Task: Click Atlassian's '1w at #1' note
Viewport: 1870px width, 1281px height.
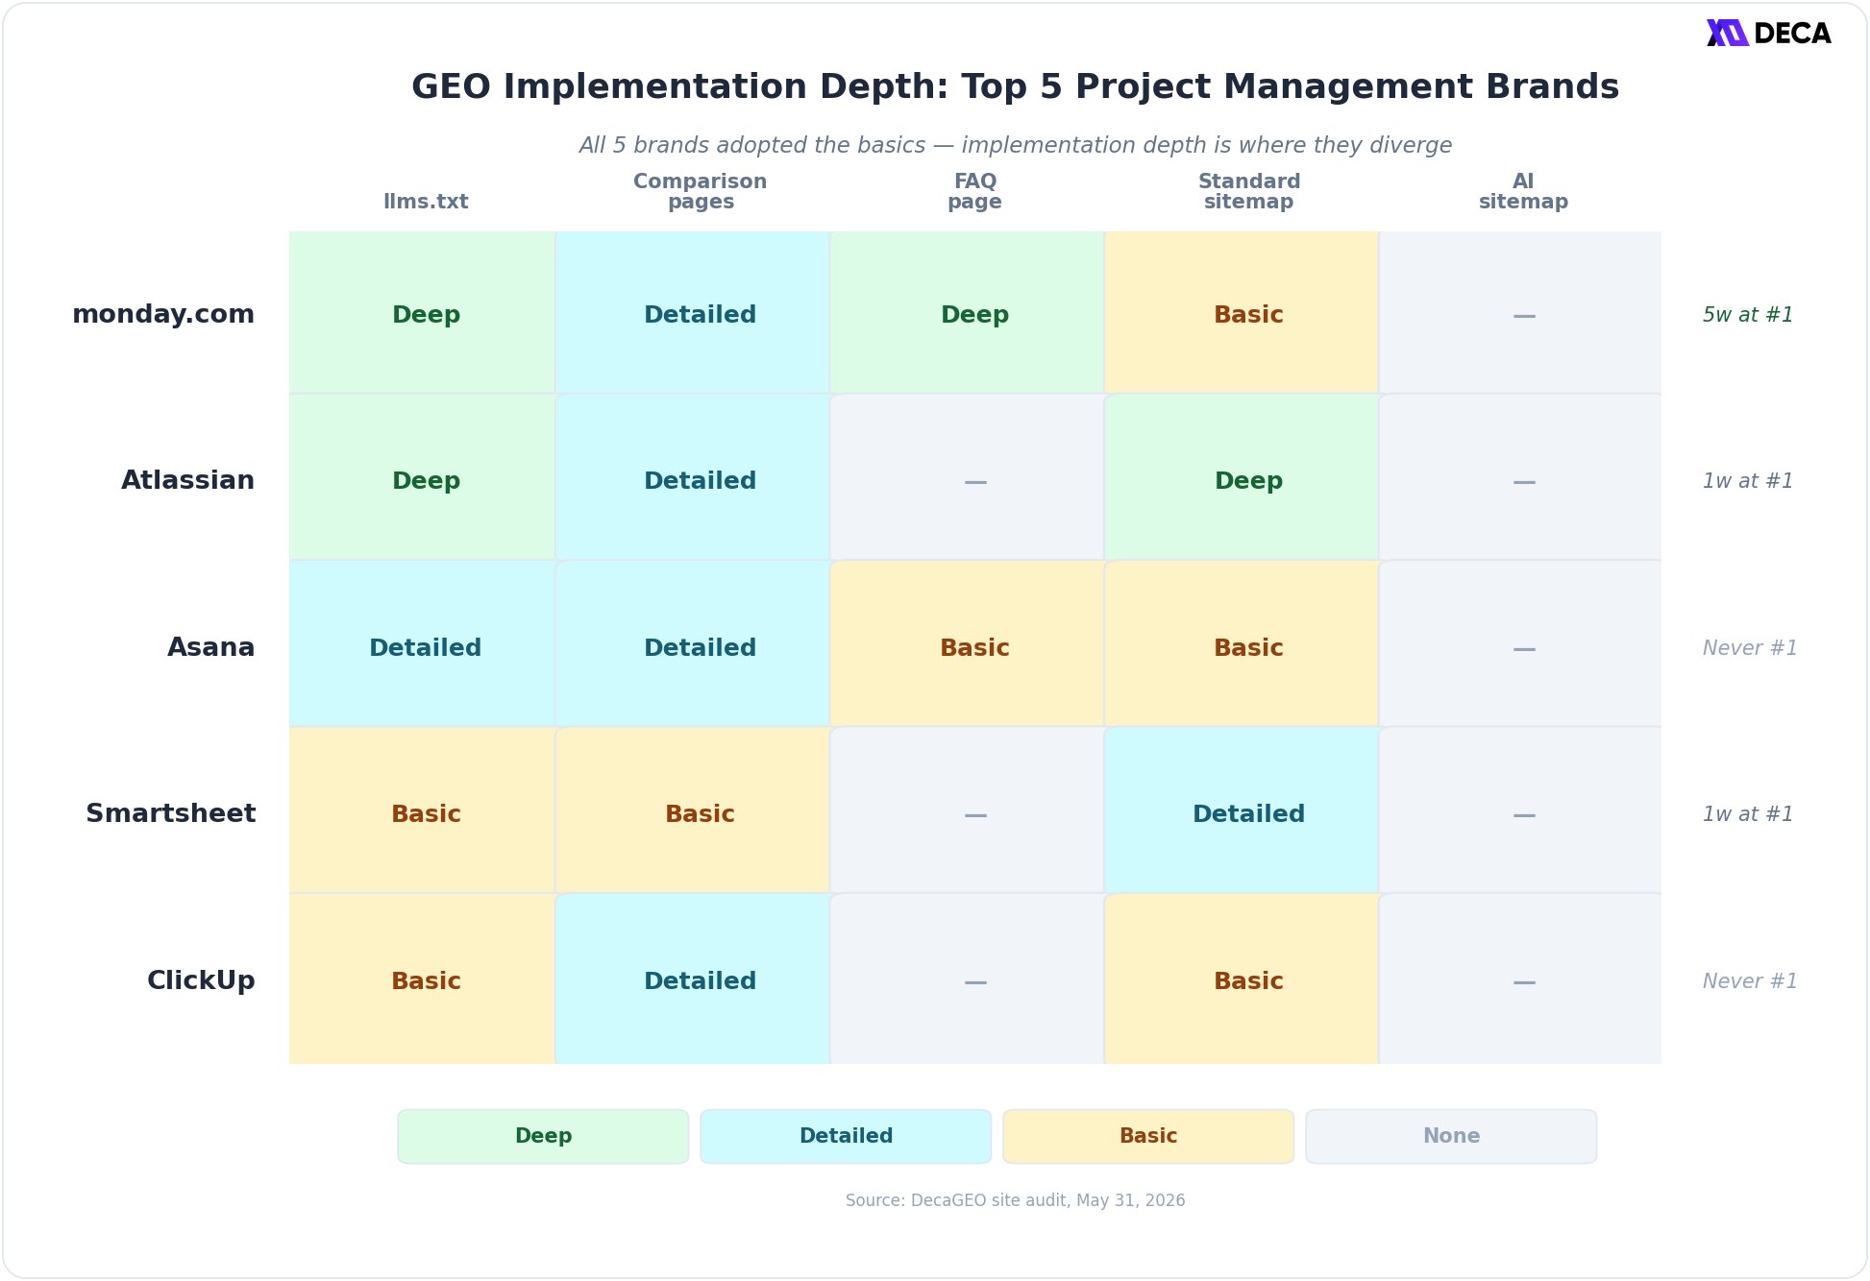Action: 1748,481
